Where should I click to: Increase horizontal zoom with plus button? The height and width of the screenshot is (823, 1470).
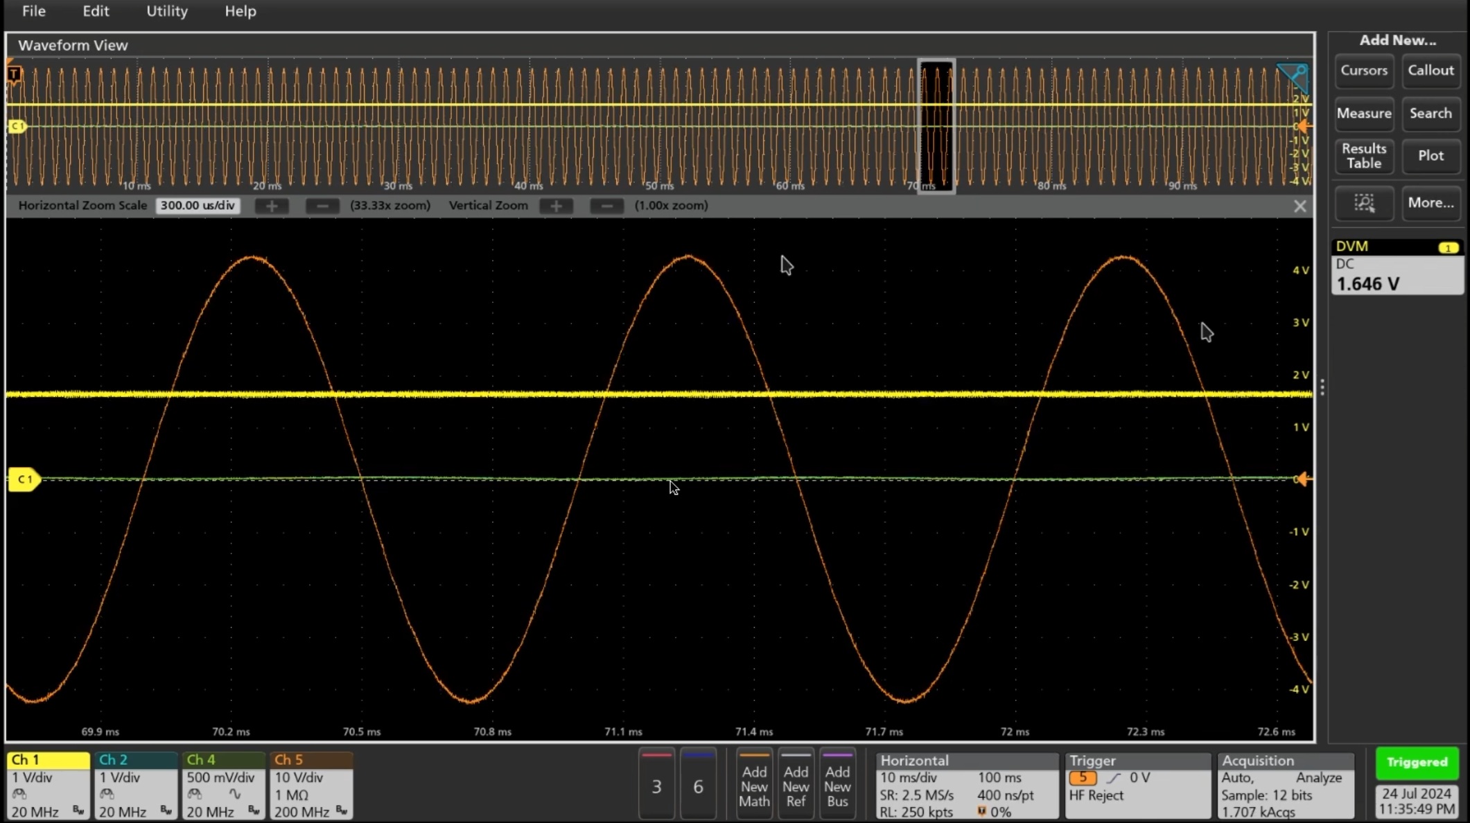(272, 206)
